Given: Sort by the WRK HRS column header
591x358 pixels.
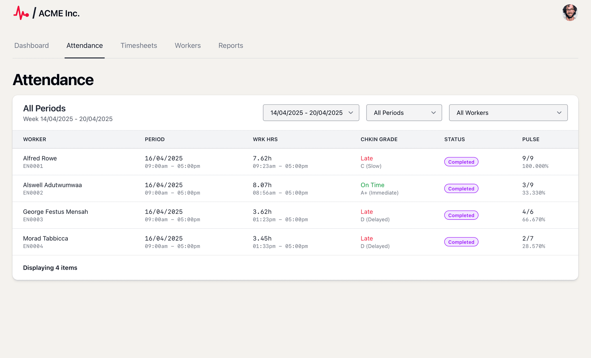Looking at the screenshot, I should point(265,139).
